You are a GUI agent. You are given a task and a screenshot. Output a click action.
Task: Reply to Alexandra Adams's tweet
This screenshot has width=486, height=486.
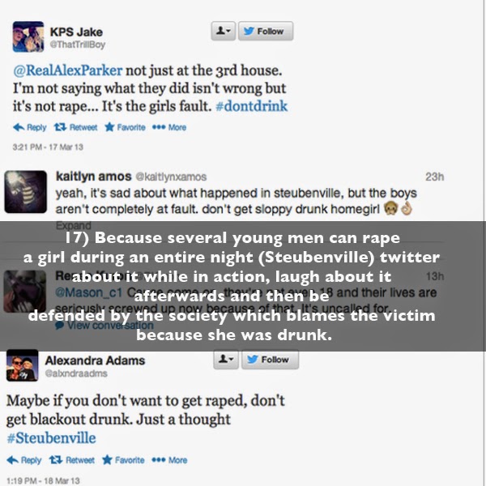(24, 460)
